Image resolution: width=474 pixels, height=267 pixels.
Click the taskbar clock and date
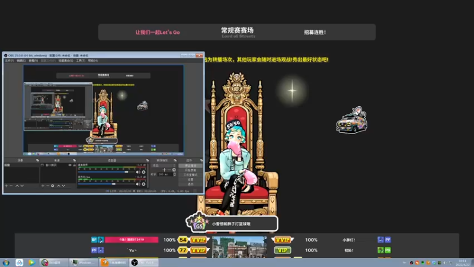coord(463,263)
